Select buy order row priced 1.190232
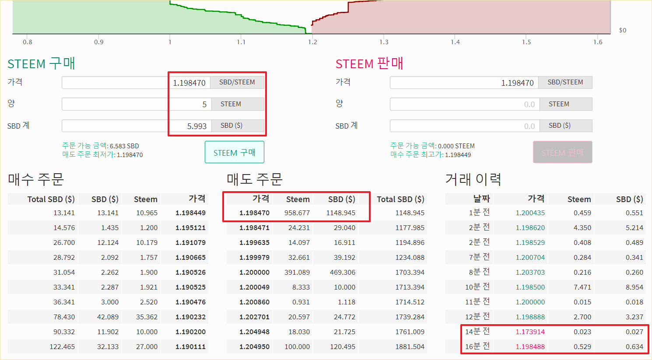 (x=108, y=317)
